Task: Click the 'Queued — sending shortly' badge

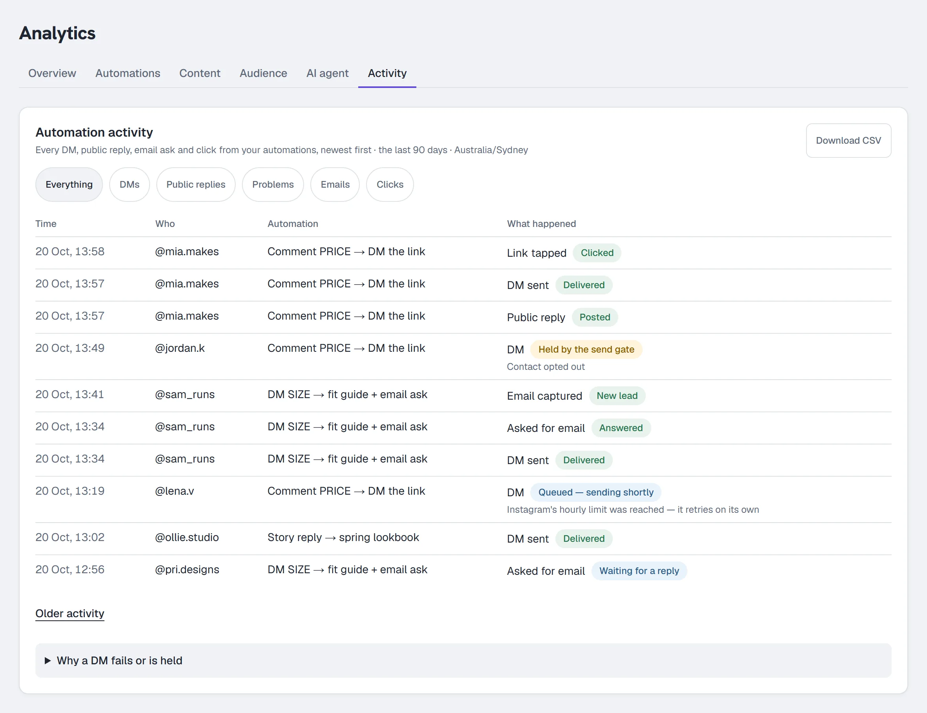Action: [x=595, y=492]
